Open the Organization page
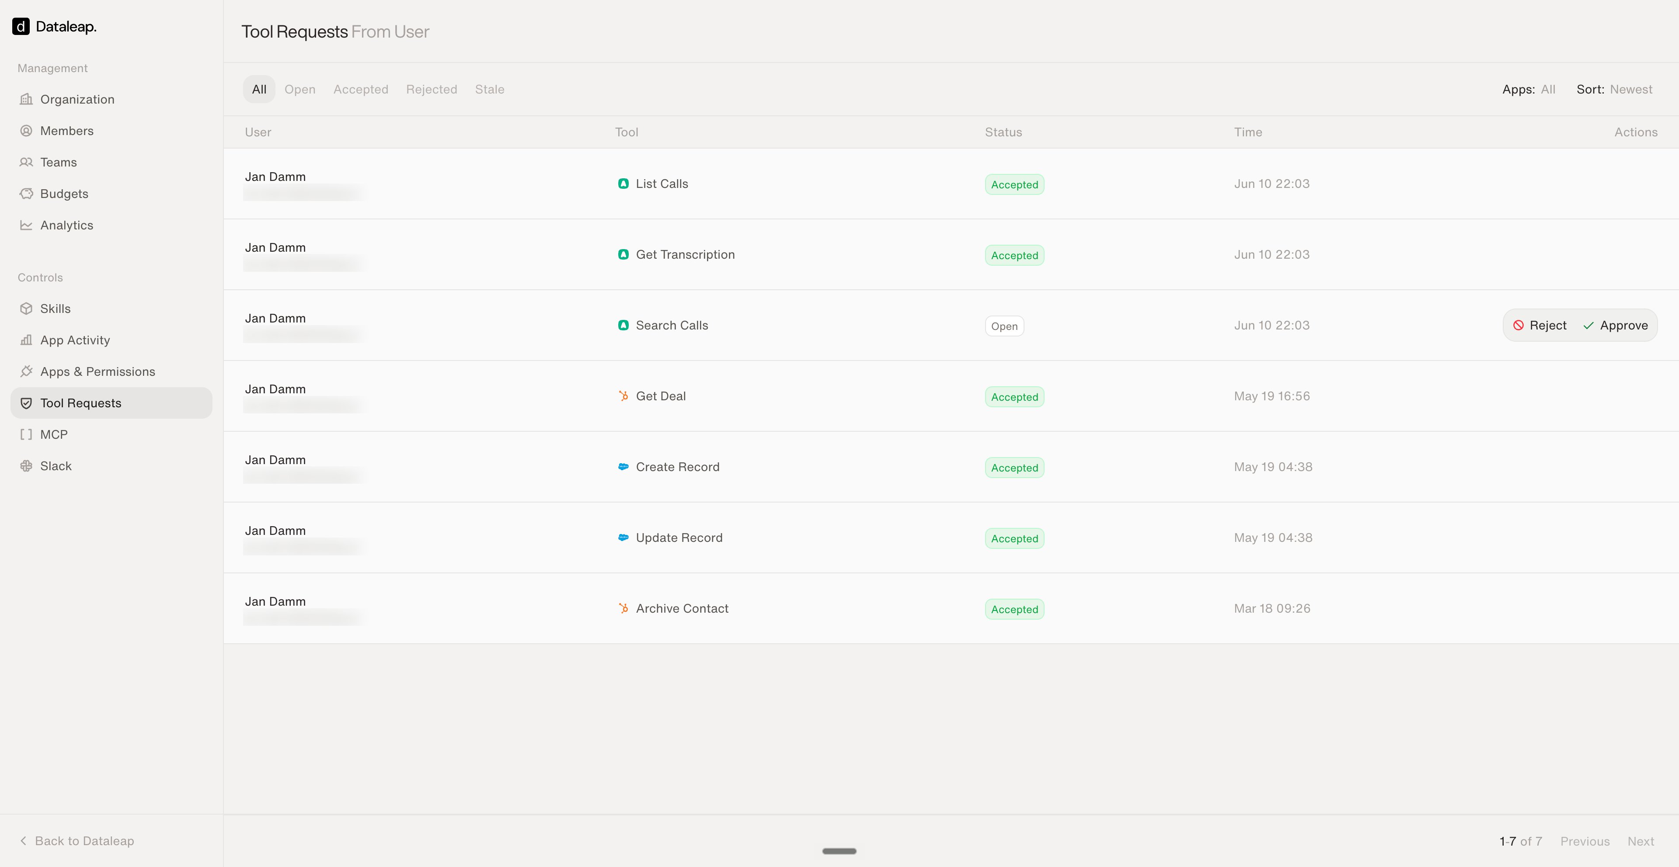1679x867 pixels. point(111,99)
